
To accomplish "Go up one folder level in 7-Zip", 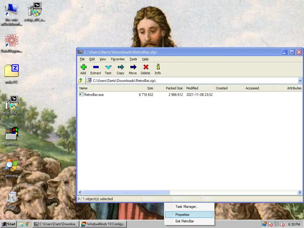I will pos(80,80).
